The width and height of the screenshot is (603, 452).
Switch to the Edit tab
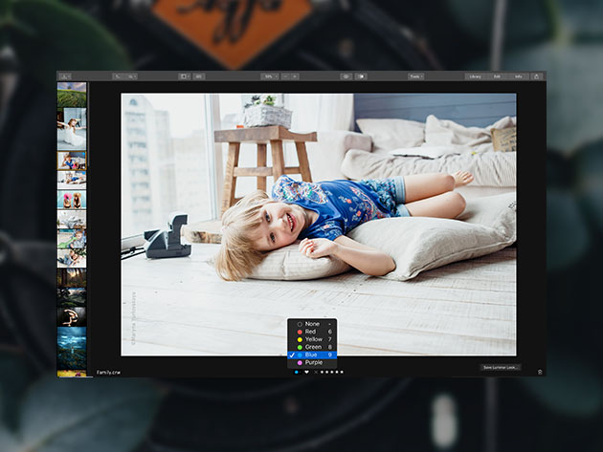click(x=497, y=76)
